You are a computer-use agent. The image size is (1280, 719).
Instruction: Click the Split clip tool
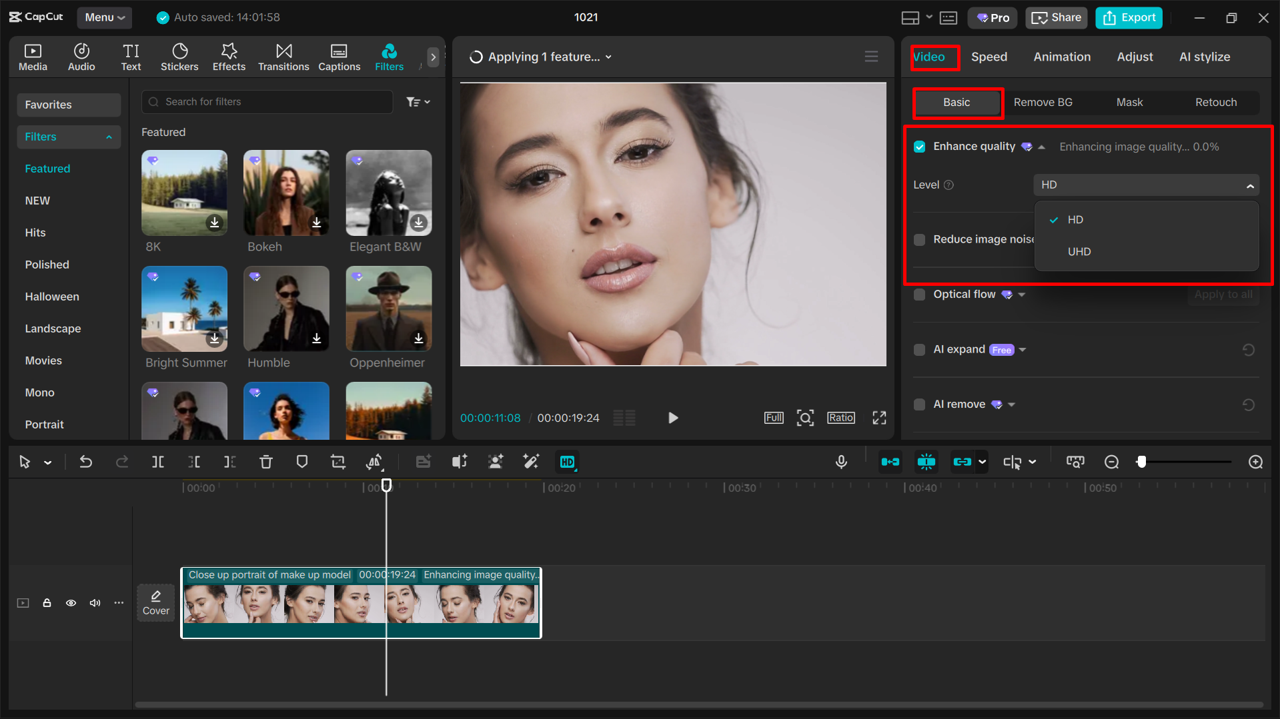click(158, 461)
